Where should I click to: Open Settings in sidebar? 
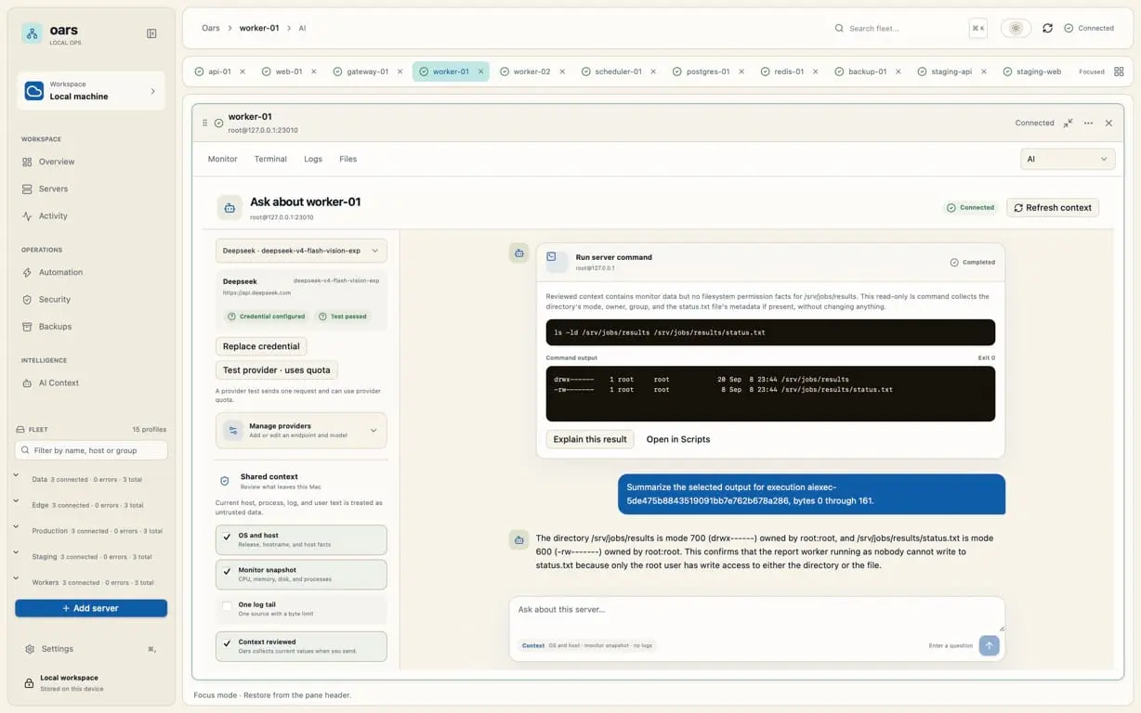tap(57, 649)
